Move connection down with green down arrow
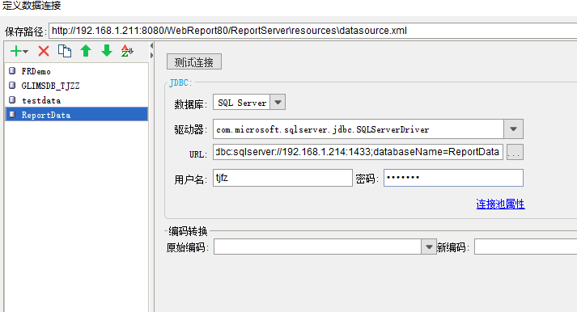 point(107,51)
